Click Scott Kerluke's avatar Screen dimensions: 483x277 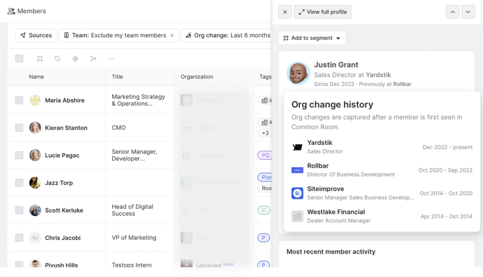[x=35, y=210]
